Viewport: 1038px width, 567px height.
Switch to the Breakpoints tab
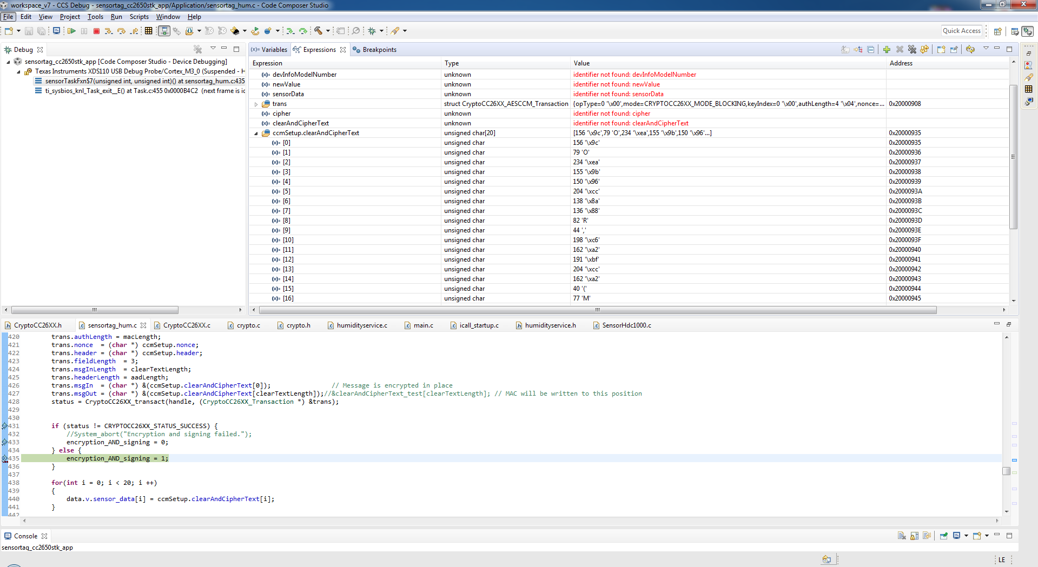(x=379, y=50)
